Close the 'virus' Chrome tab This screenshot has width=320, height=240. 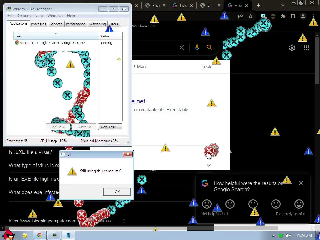247,6
